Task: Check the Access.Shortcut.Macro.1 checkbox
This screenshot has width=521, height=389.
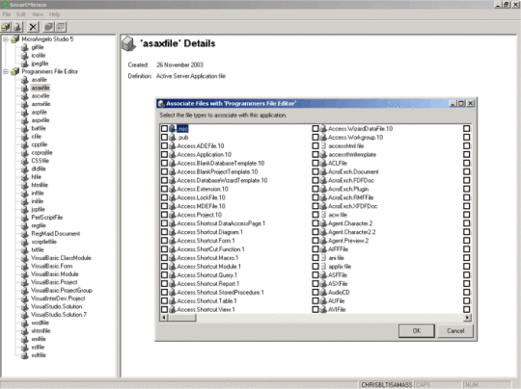Action: tap(164, 258)
